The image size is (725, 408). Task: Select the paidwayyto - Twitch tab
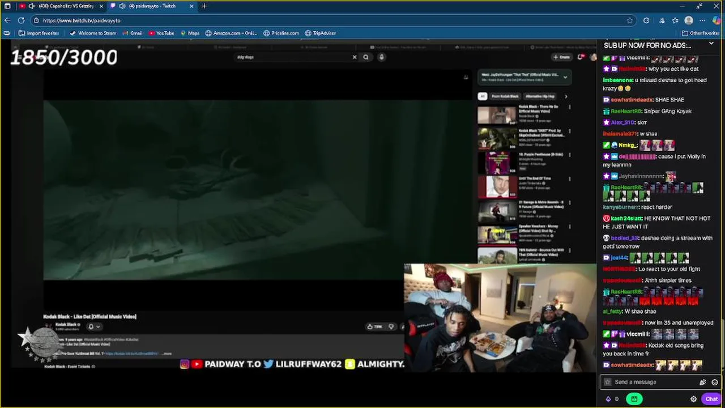pyautogui.click(x=153, y=6)
